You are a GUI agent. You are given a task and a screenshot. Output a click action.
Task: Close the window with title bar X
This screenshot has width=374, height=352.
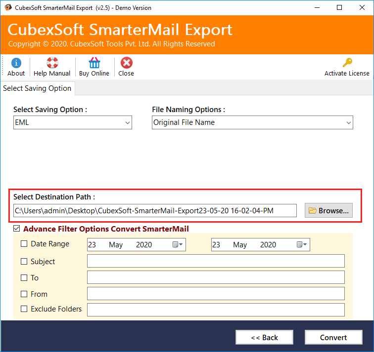pyautogui.click(x=362, y=7)
